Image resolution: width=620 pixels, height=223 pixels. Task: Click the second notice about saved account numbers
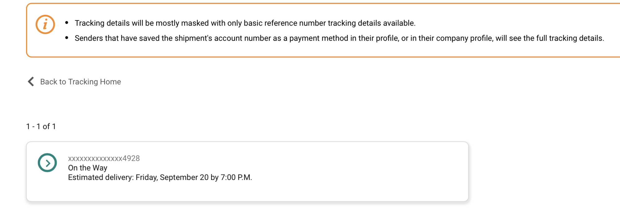point(339,38)
